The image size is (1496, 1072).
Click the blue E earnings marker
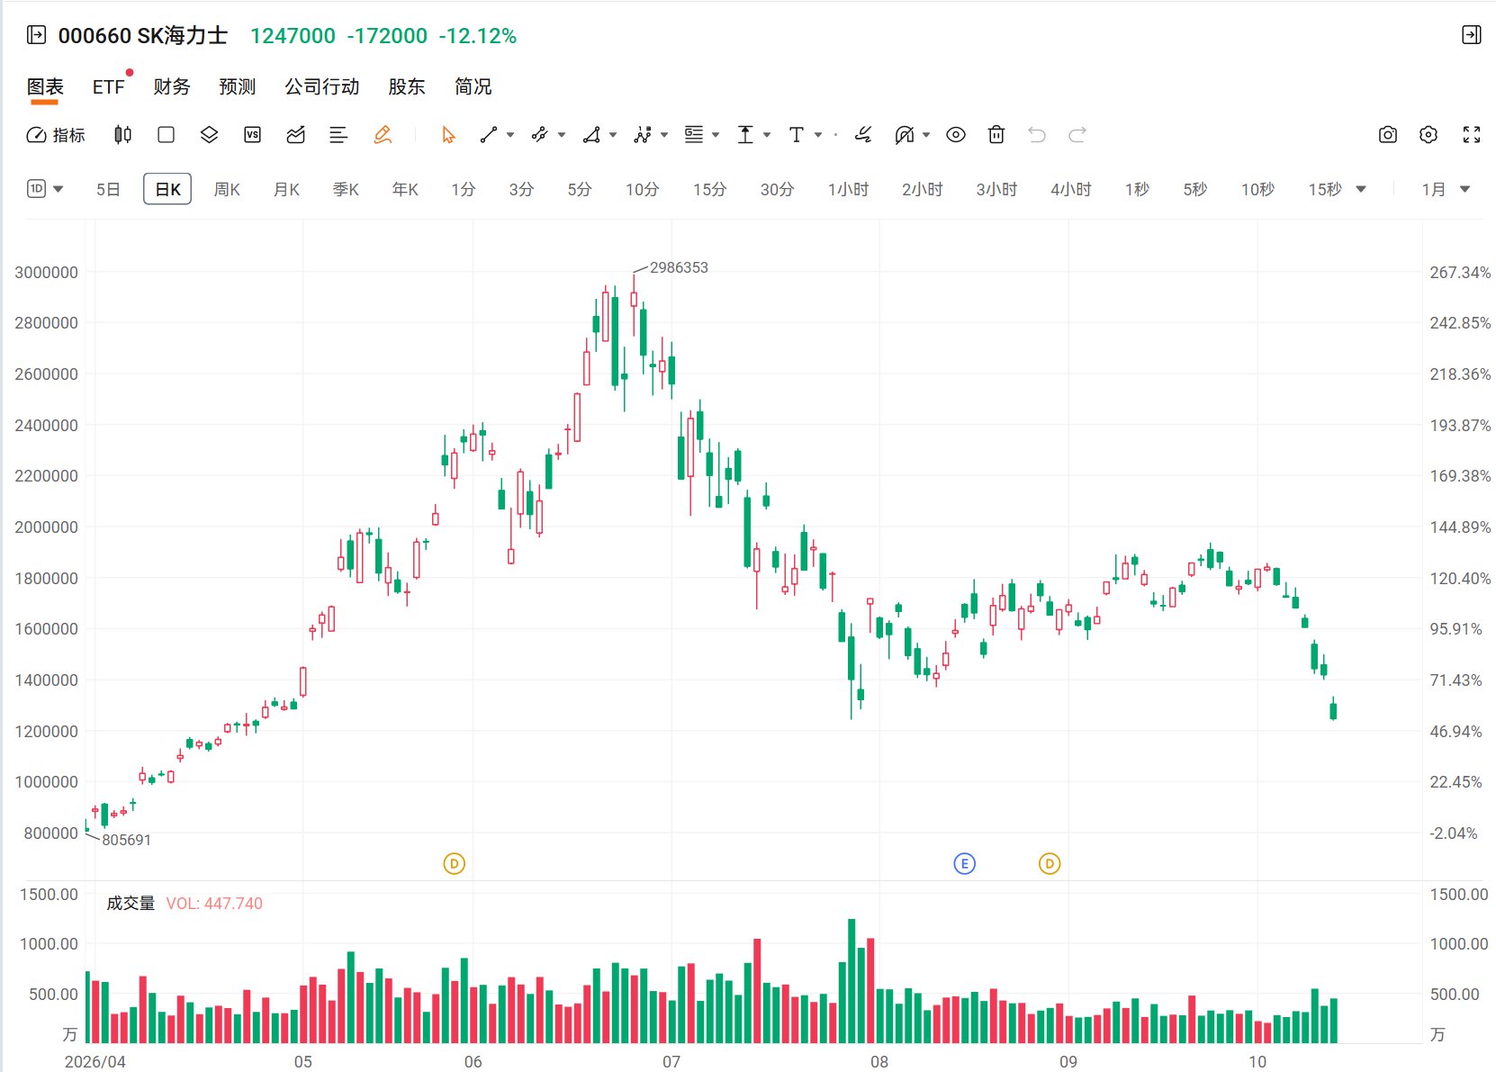964,864
